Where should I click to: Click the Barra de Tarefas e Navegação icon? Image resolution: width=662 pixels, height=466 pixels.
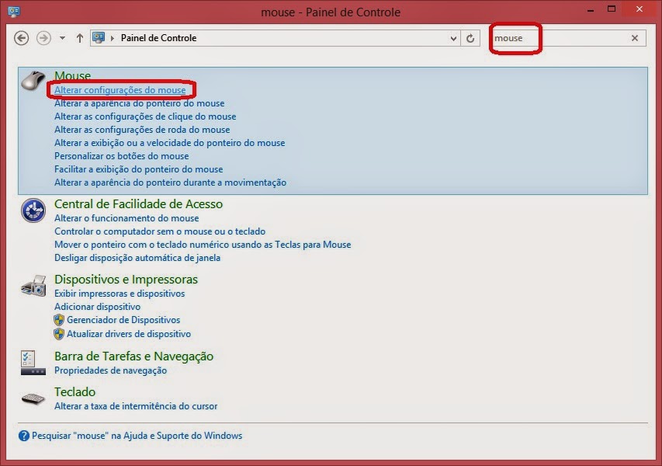pyautogui.click(x=33, y=363)
